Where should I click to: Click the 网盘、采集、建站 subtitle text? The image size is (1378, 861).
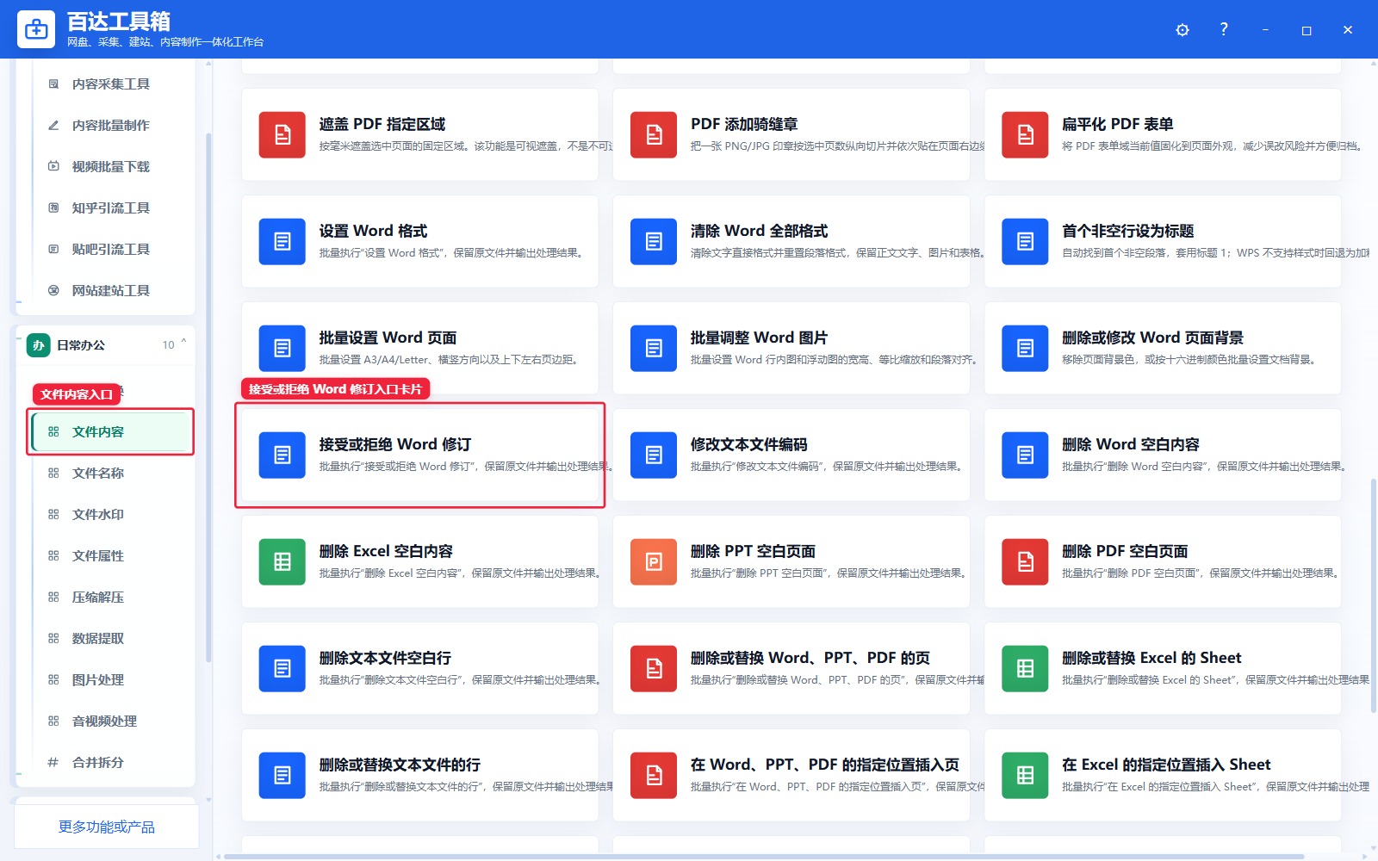164,42
